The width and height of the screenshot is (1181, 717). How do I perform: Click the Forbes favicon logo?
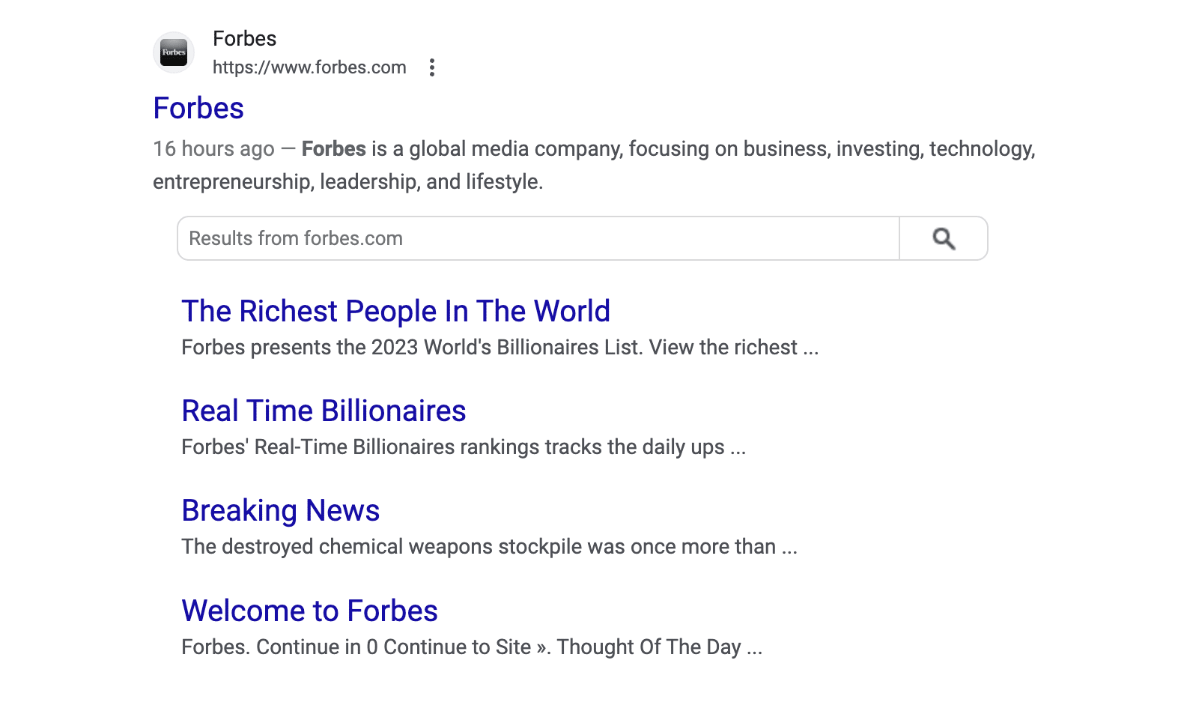coord(174,52)
